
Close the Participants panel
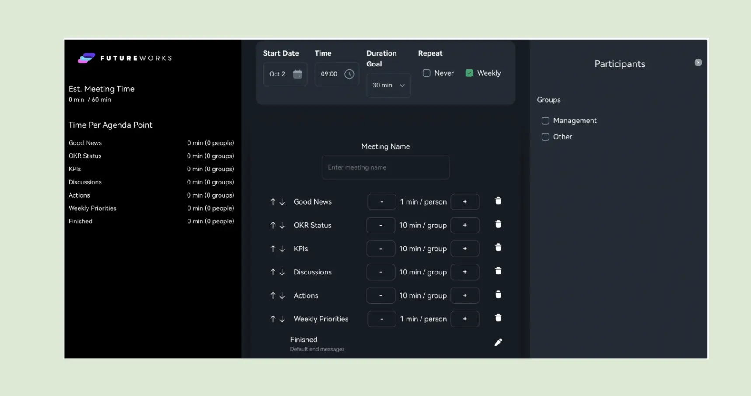point(698,63)
